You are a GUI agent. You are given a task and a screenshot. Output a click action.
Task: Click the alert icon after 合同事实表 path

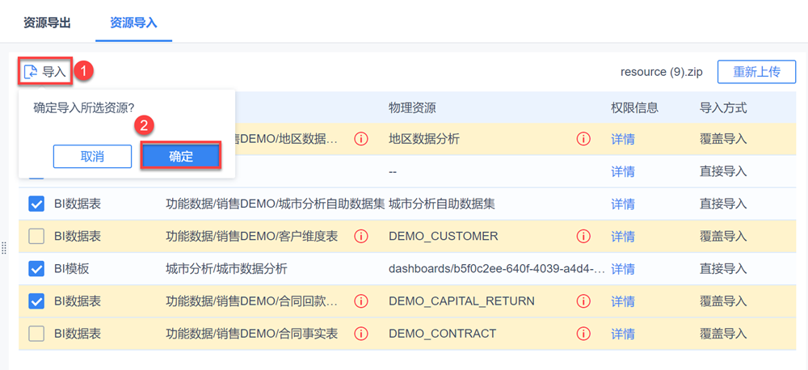[x=361, y=333]
